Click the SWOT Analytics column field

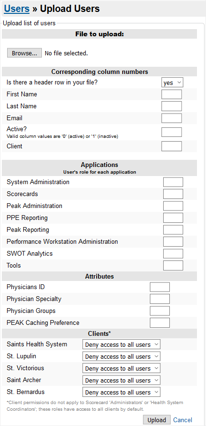pyautogui.click(x=173, y=253)
